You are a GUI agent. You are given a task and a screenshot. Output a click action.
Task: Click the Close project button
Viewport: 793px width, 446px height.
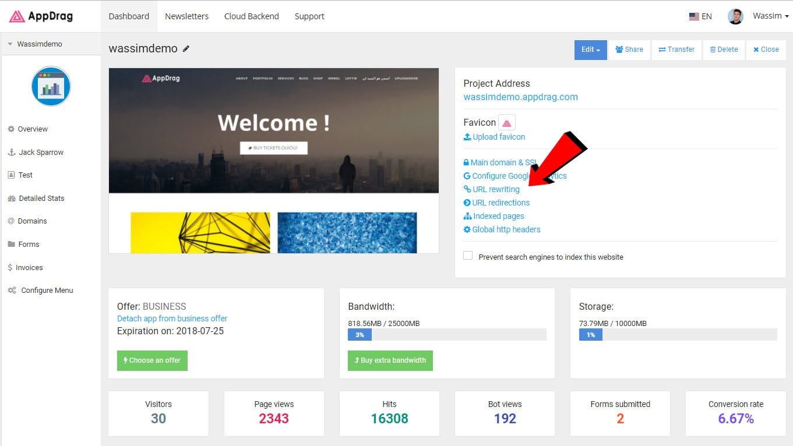[x=766, y=49]
